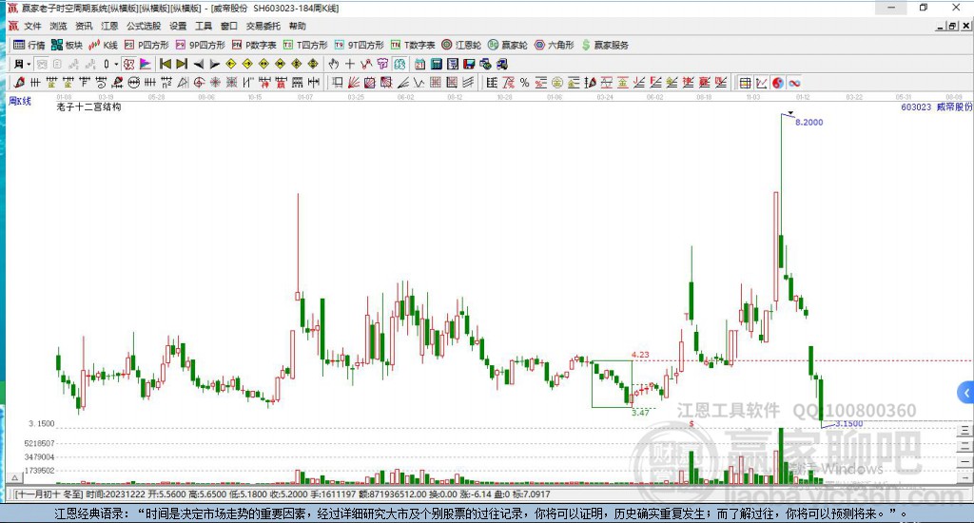Open the 公式选股 menu
Image resolution: width=974 pixels, height=523 pixels.
(x=144, y=26)
